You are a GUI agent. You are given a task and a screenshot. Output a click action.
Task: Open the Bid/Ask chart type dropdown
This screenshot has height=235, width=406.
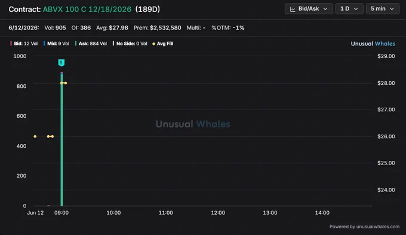[x=309, y=9]
